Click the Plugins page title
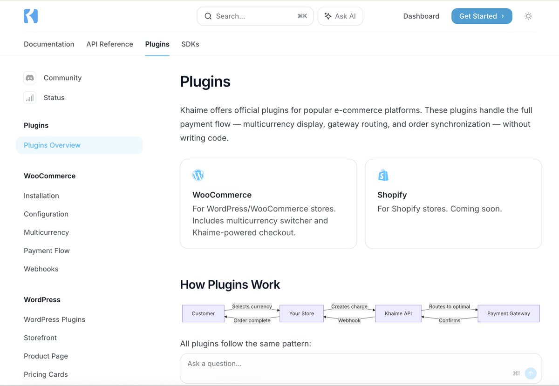Screen dimensions: 559x386 [x=205, y=81]
